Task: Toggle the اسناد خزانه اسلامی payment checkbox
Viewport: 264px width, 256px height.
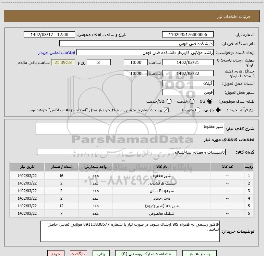Action: tap(166, 110)
